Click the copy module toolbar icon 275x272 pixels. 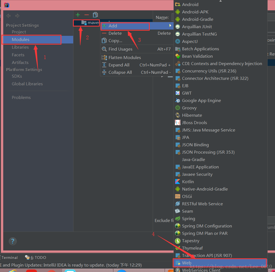(x=95, y=15)
